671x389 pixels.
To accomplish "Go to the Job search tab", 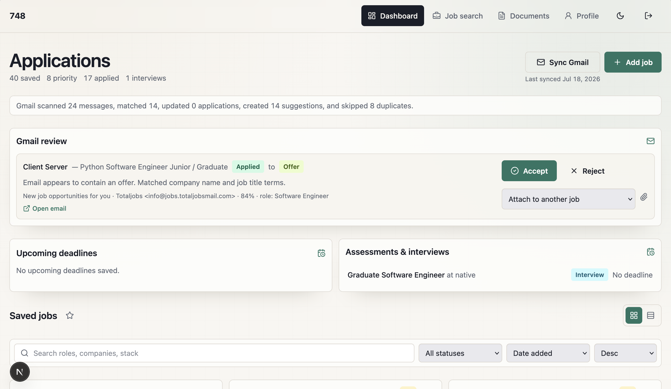I will pyautogui.click(x=458, y=16).
